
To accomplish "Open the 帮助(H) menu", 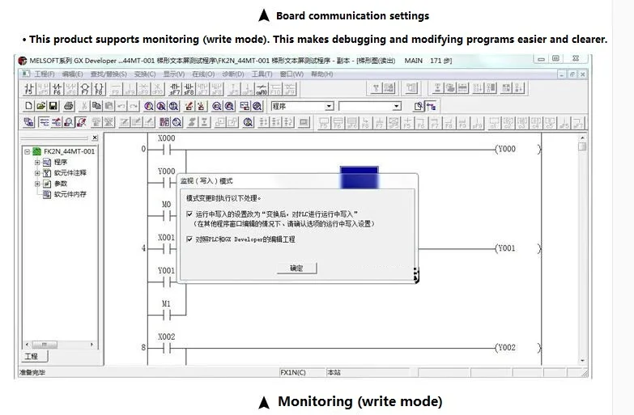I will point(321,74).
